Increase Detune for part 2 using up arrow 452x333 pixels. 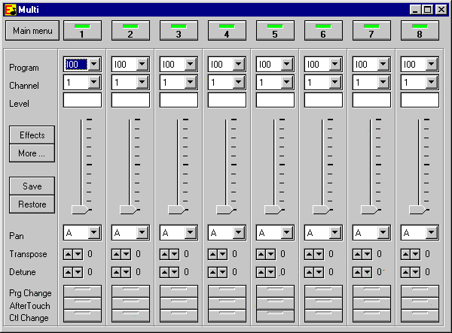117,272
